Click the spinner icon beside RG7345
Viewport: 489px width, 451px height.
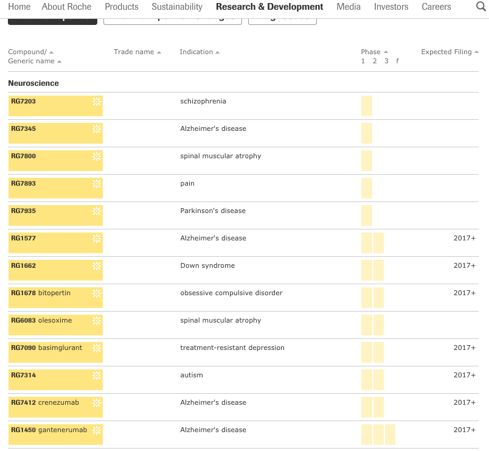(96, 130)
